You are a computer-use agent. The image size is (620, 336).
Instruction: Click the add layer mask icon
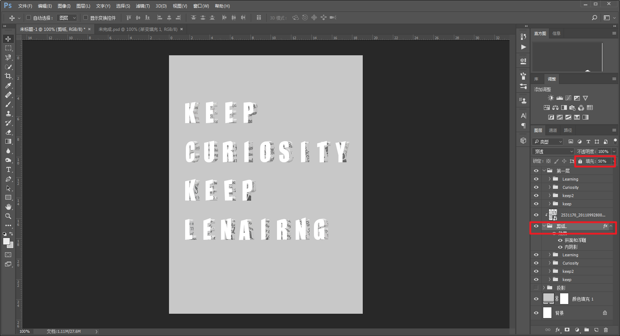(567, 330)
